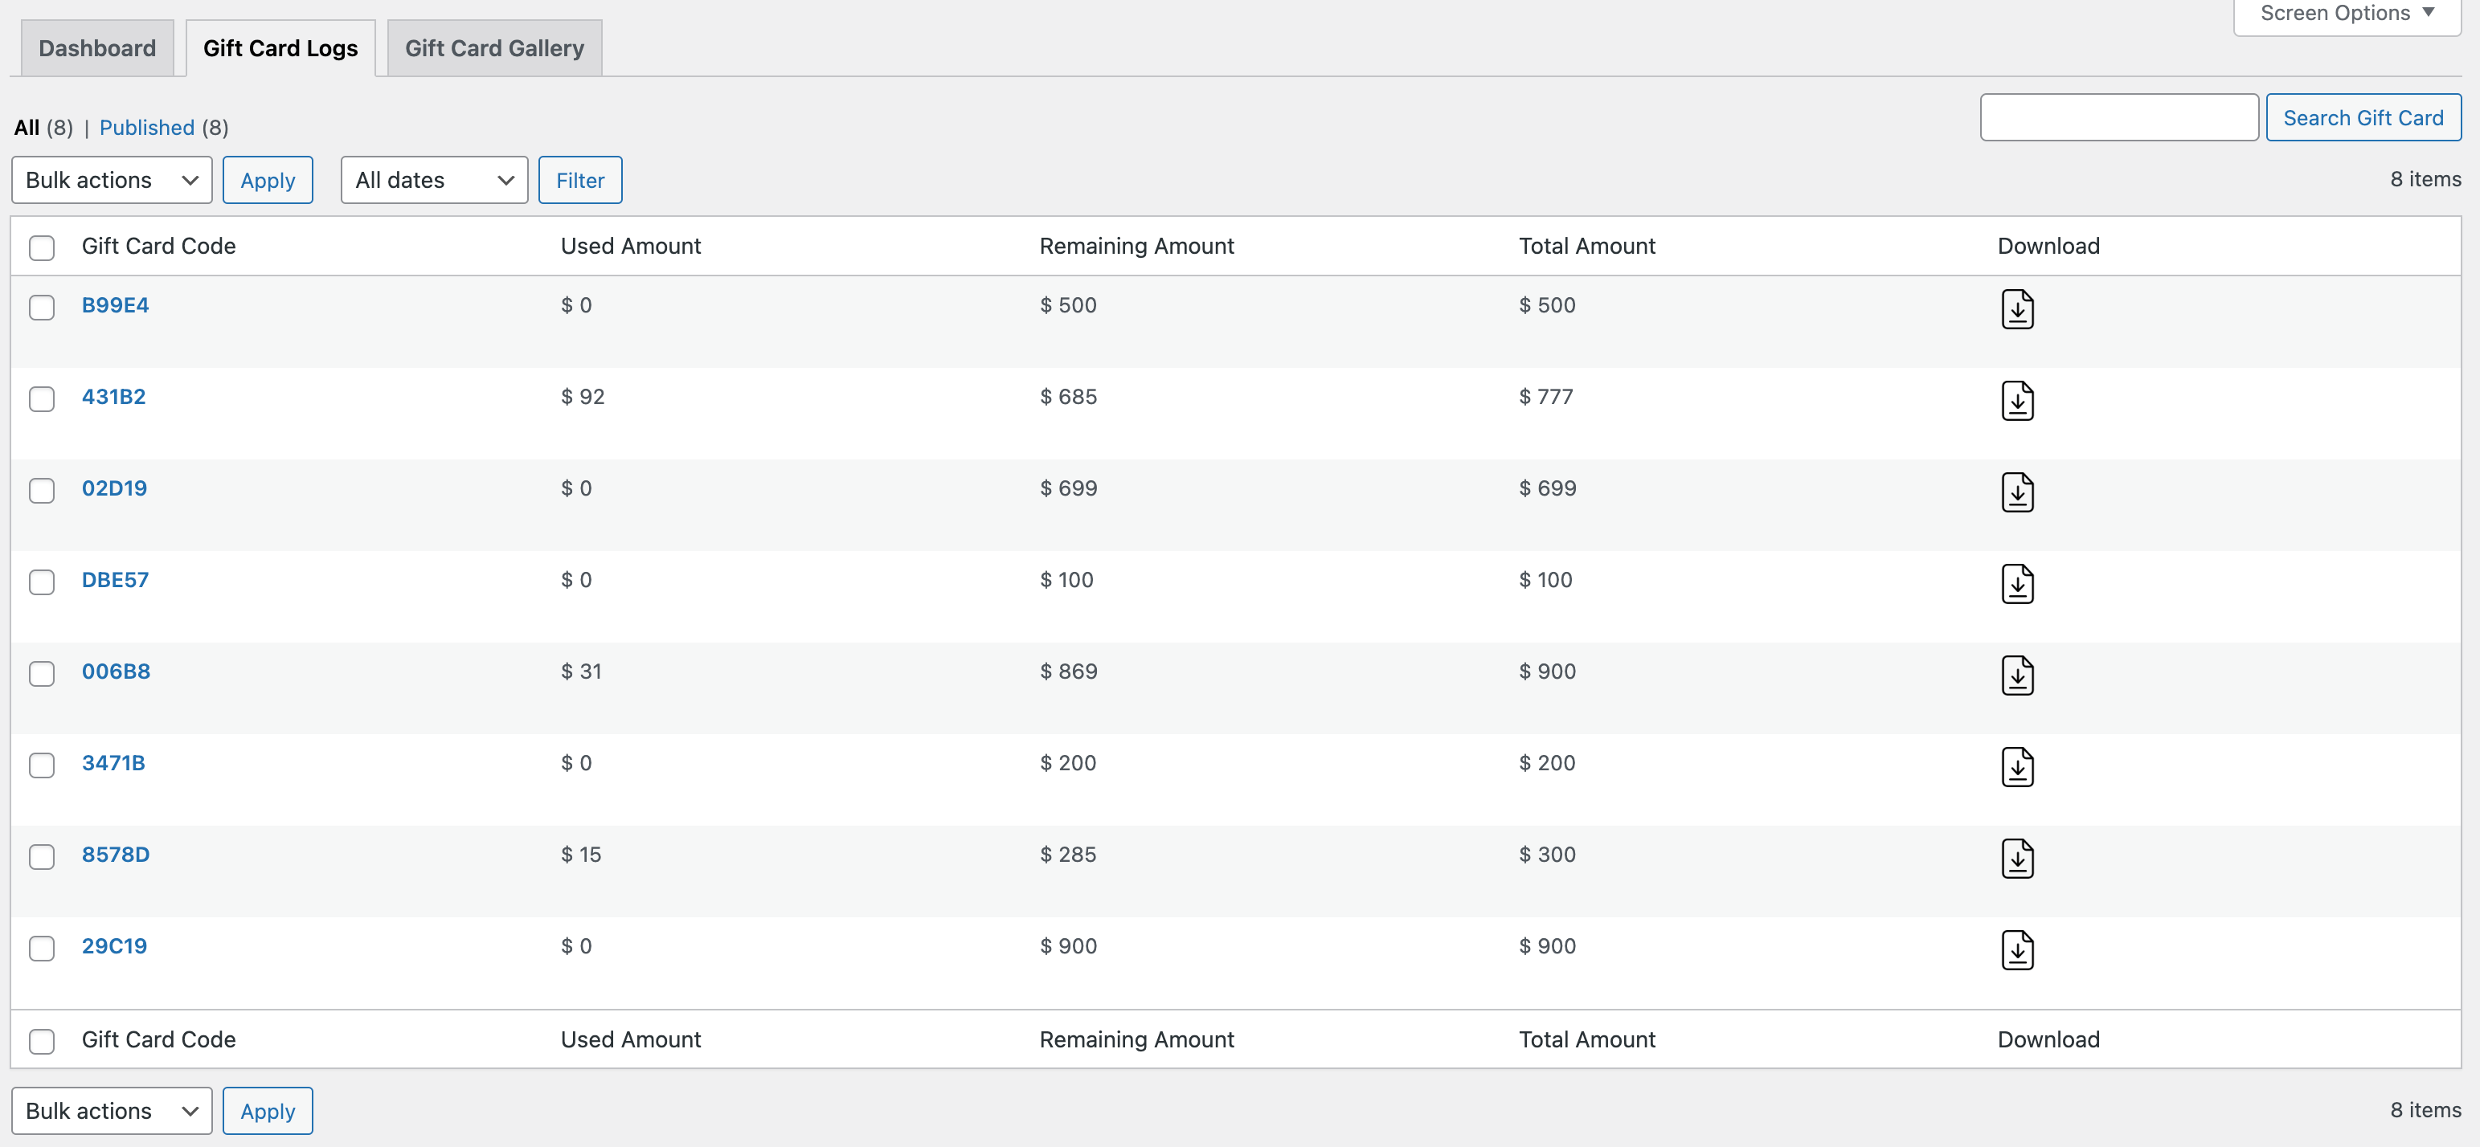Open the 431B2 gift card link
The height and width of the screenshot is (1147, 2480).
click(x=113, y=397)
